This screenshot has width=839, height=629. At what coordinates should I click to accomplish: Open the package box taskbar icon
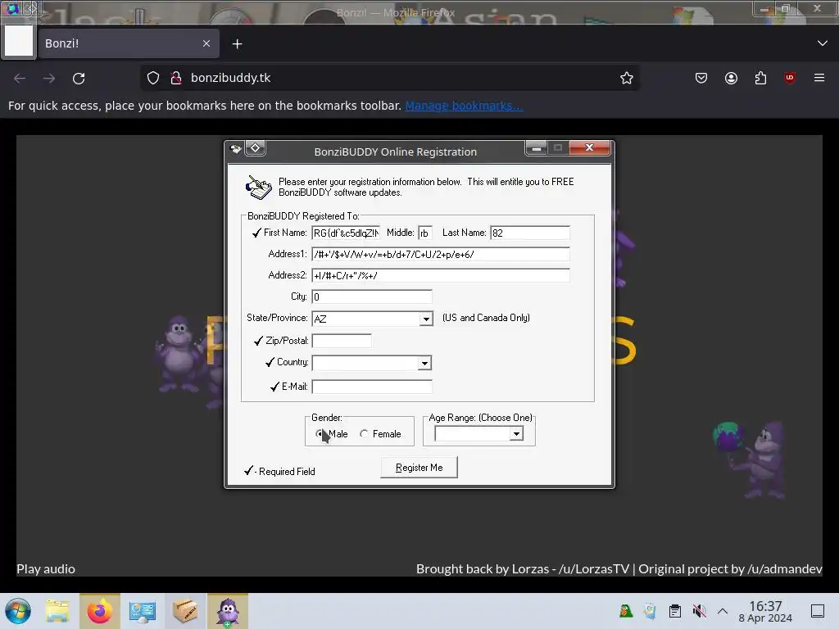point(185,611)
